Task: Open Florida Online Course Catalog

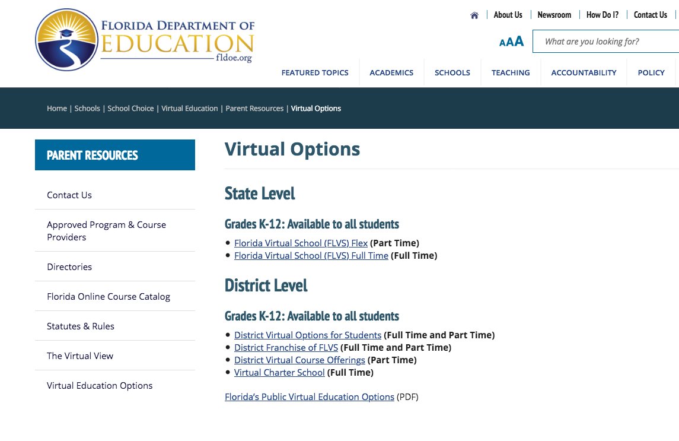Action: click(109, 297)
